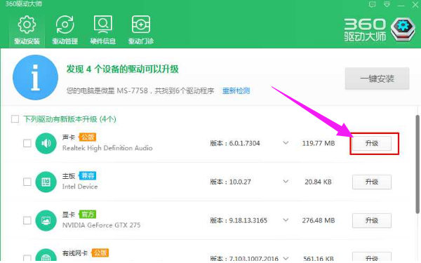Check the Intel Device driver checkbox

(27, 182)
